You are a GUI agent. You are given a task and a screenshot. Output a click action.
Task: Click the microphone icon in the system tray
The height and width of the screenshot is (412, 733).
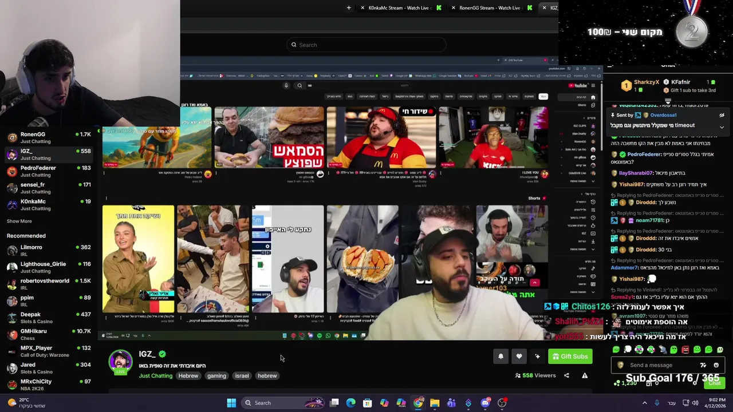click(657, 403)
